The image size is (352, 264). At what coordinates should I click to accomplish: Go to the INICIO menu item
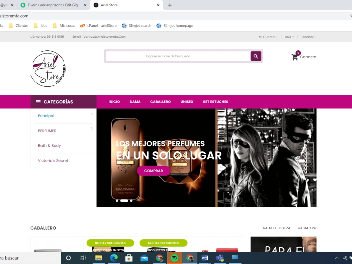pyautogui.click(x=114, y=102)
